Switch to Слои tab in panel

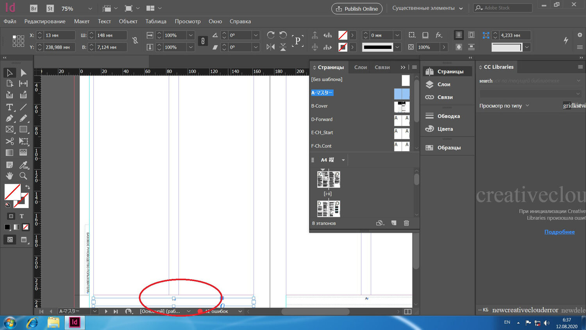[x=361, y=67]
